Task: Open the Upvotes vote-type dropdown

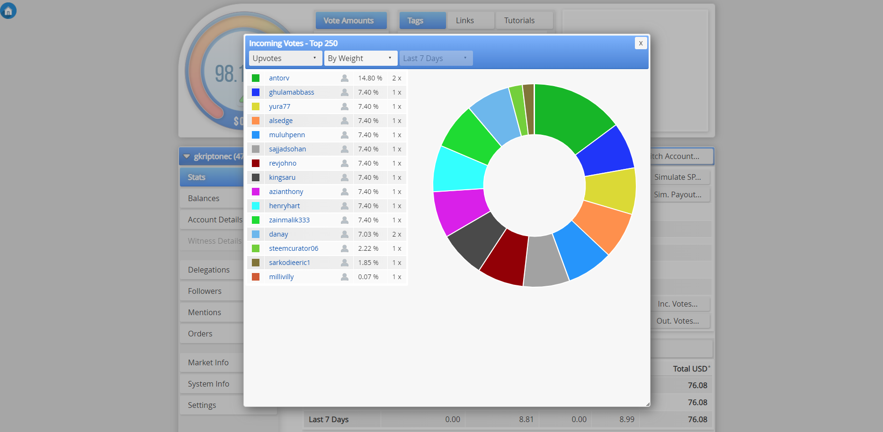Action: [285, 58]
